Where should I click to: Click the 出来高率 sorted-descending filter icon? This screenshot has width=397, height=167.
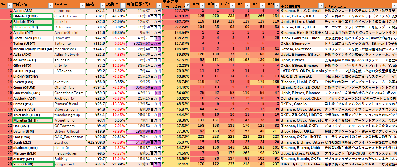coord(187,5)
